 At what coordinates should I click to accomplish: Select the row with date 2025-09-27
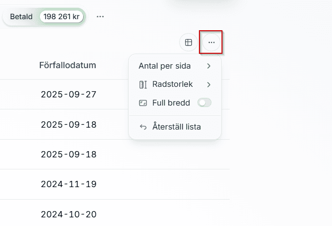click(68, 95)
